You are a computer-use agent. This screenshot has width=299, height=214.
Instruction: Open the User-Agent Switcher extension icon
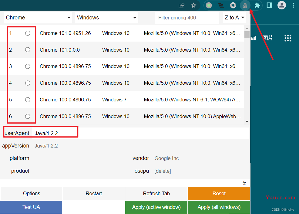pyautogui.click(x=245, y=5)
